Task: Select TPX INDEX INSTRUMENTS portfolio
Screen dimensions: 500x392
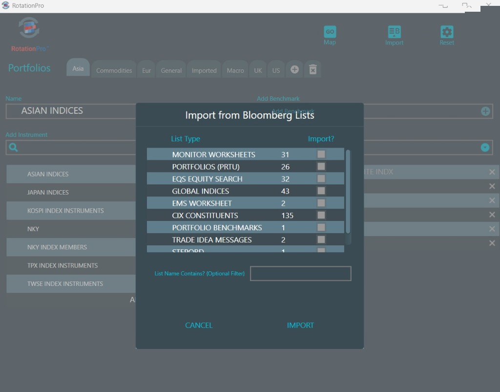Action: [71, 265]
